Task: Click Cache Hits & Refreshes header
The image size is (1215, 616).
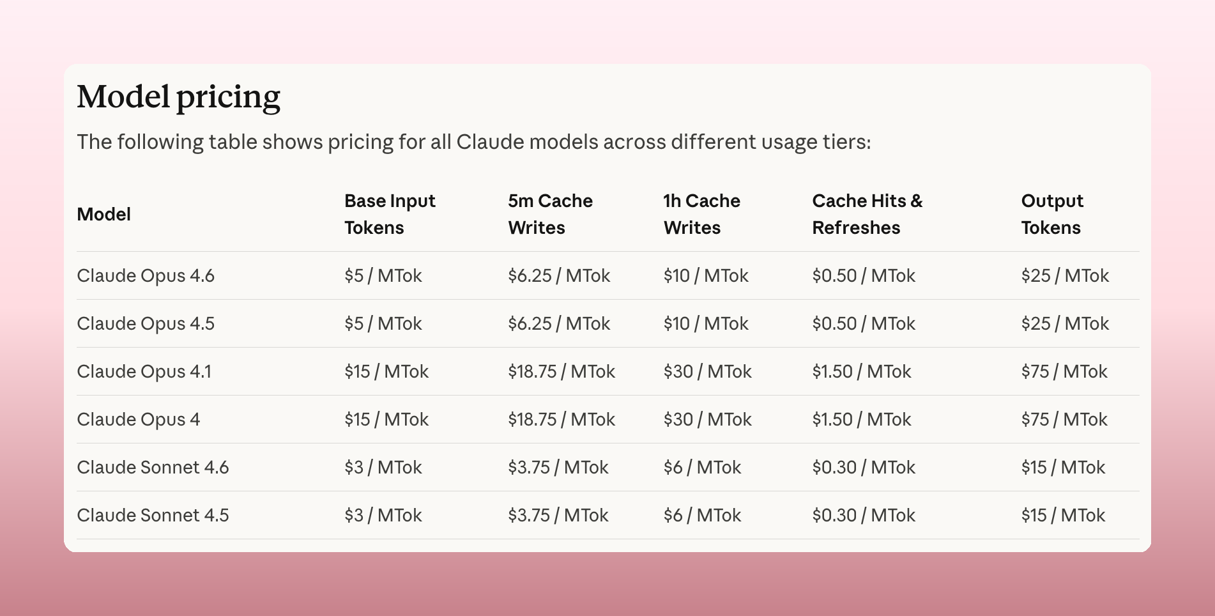Action: tap(867, 214)
